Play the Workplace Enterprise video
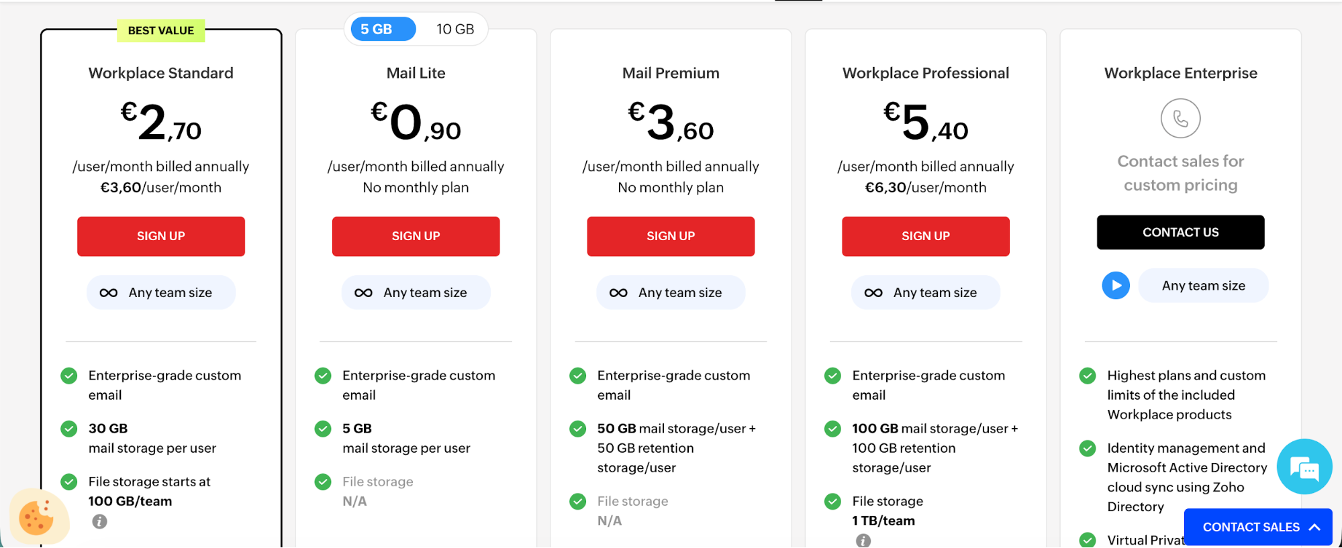The height and width of the screenshot is (548, 1342). click(x=1116, y=285)
